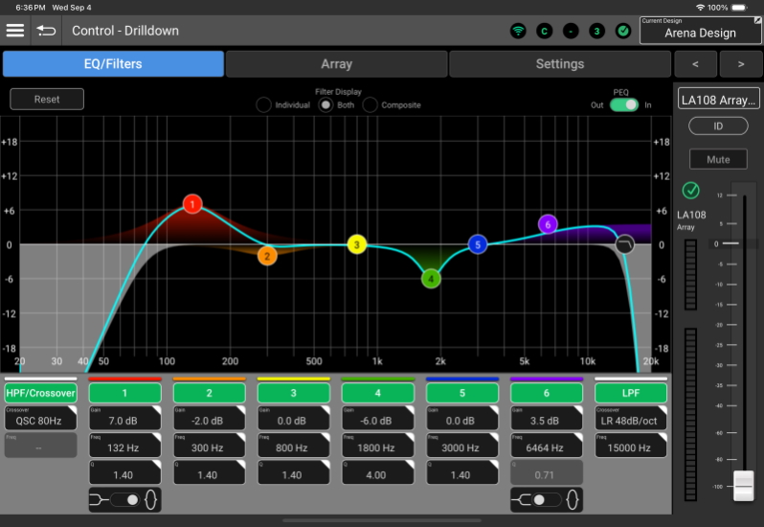
Task: Select Composite filter display radio button
Action: click(x=370, y=104)
